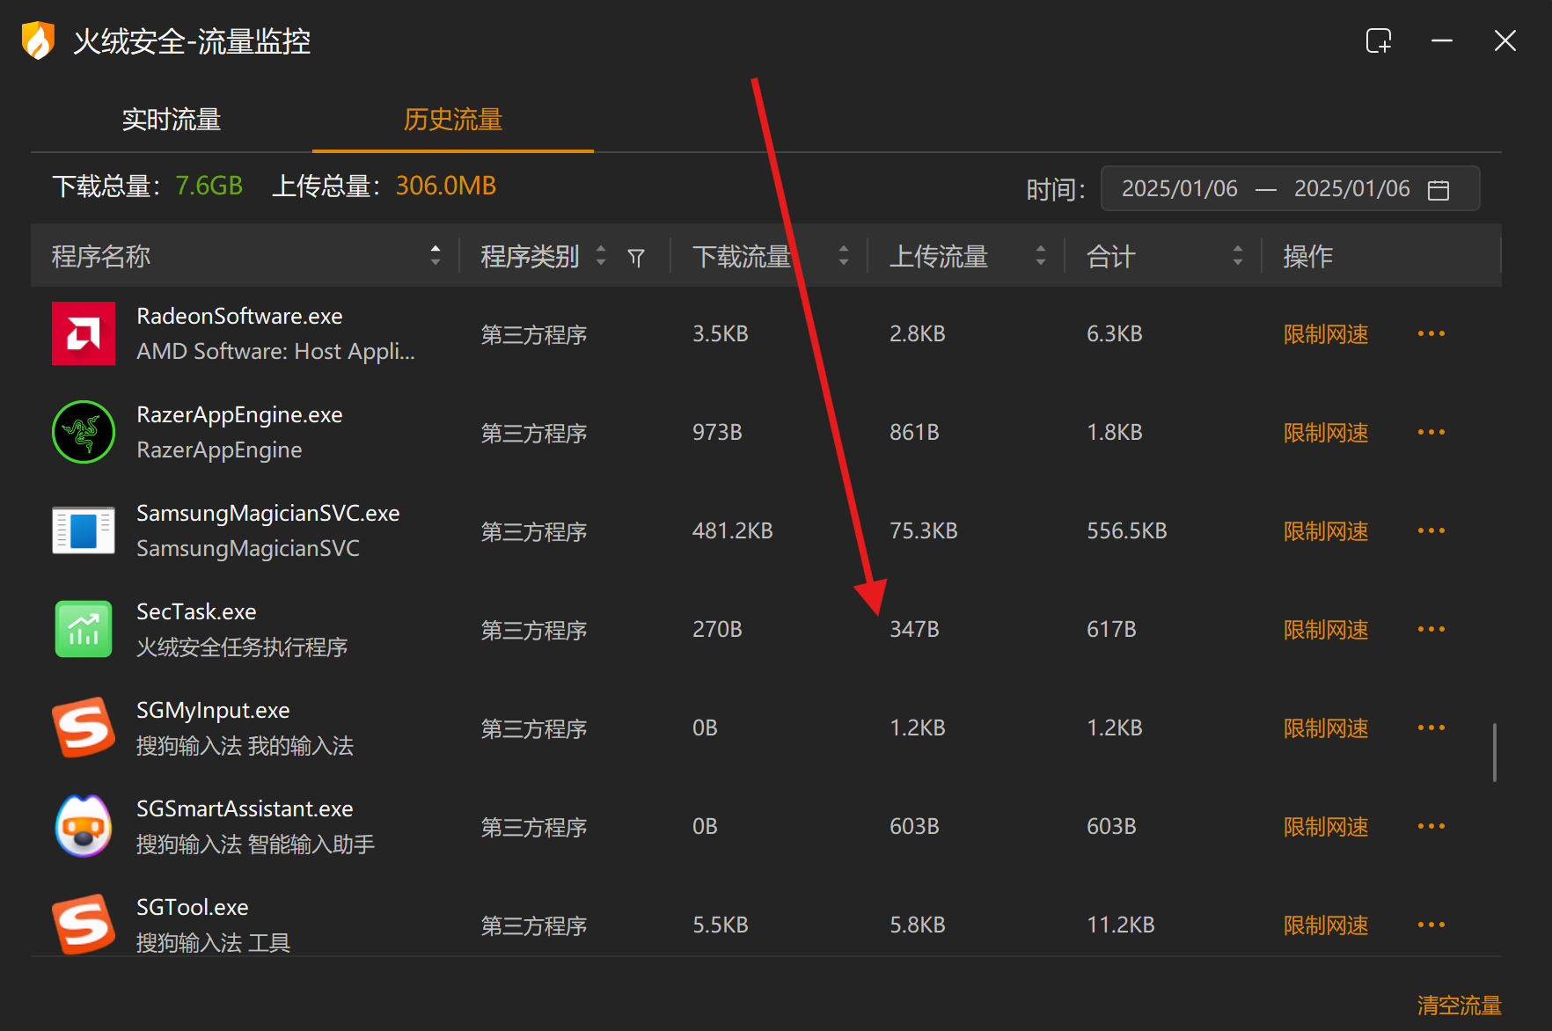
Task: Select the 历史流量 tab
Action: coord(452,120)
